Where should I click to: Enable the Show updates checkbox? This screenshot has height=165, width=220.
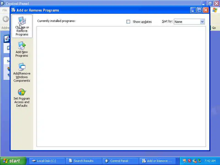click(128, 22)
